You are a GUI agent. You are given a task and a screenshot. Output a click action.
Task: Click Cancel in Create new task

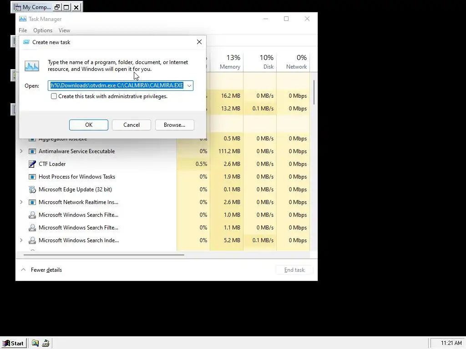pyautogui.click(x=132, y=125)
